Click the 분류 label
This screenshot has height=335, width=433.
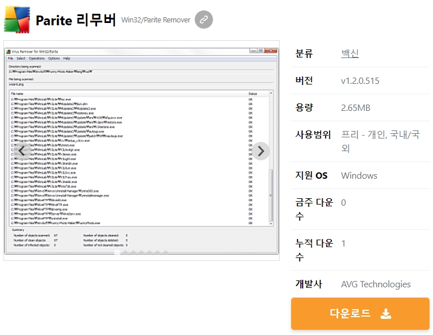304,53
